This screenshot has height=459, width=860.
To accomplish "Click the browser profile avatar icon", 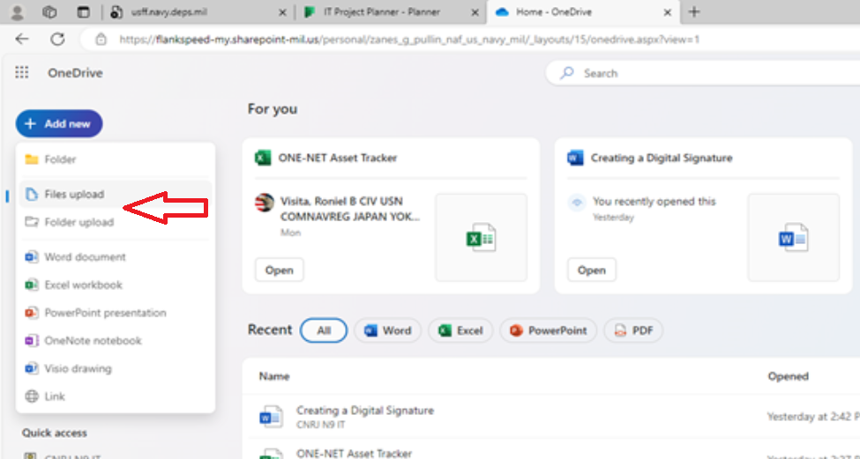I will click(x=18, y=12).
